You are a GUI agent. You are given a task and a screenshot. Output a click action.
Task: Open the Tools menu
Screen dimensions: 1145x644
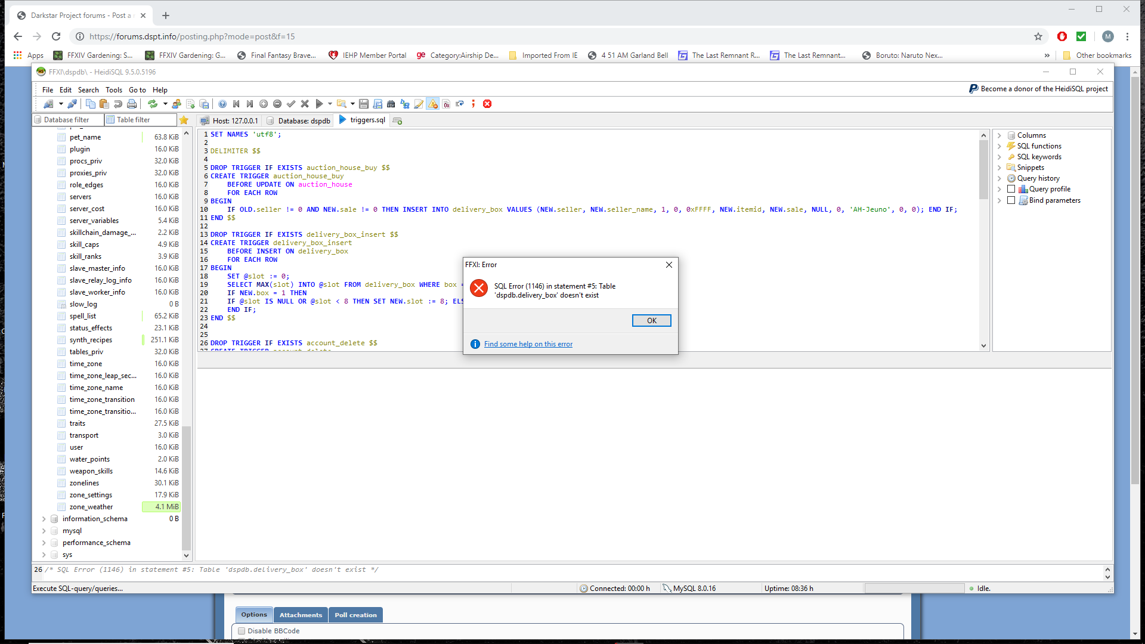[113, 90]
